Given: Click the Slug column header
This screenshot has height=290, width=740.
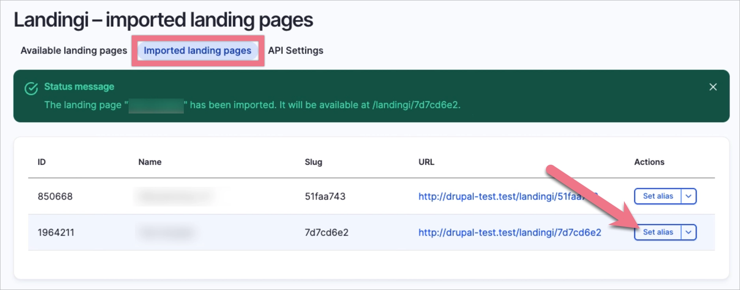Looking at the screenshot, I should pos(314,162).
